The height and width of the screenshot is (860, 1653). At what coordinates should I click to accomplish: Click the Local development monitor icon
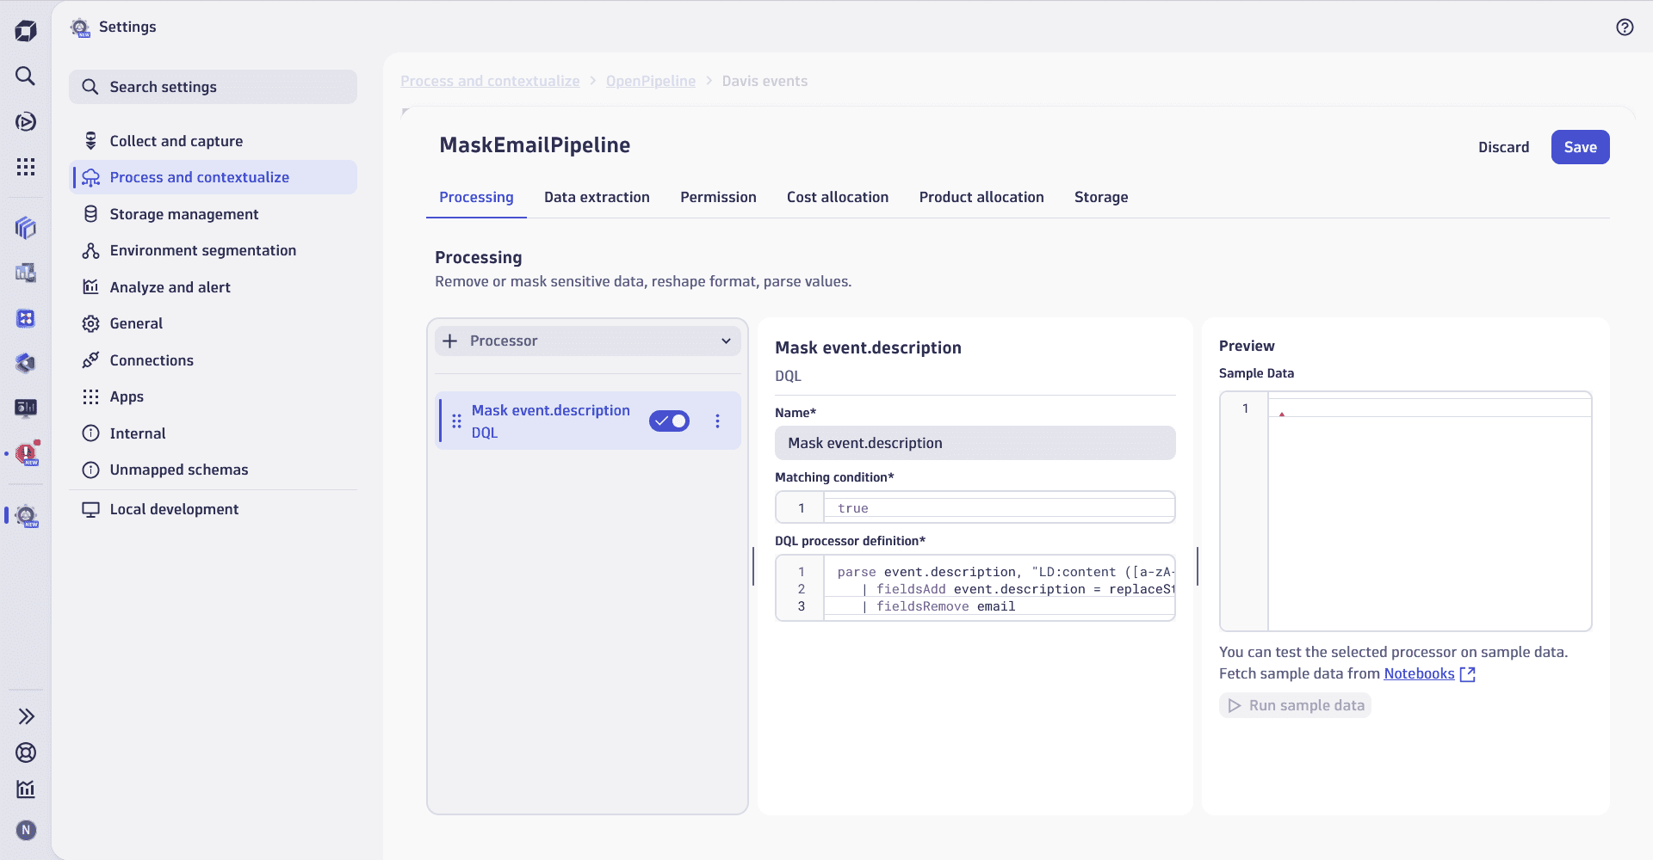[90, 509]
